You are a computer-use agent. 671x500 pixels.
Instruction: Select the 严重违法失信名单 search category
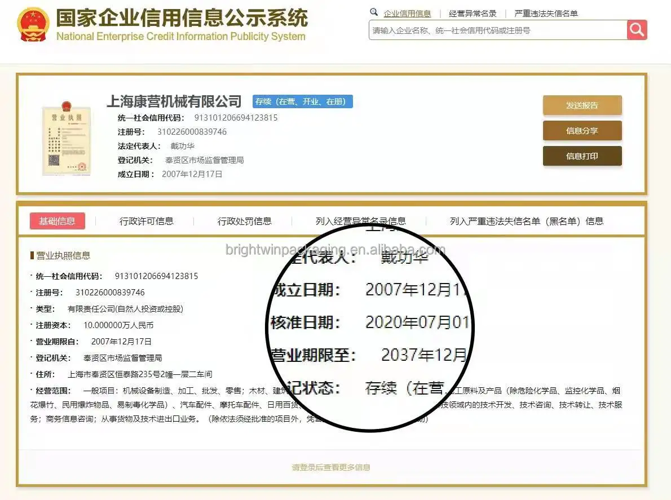(546, 14)
